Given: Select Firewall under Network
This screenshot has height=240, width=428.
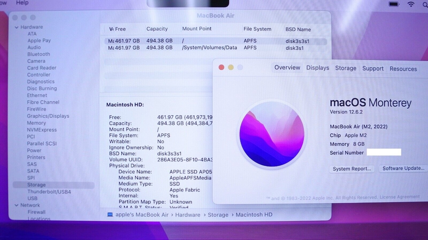Looking at the screenshot, I should tap(36, 212).
